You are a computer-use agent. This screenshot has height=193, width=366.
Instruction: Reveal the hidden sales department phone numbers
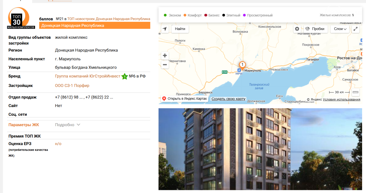(x=84, y=97)
